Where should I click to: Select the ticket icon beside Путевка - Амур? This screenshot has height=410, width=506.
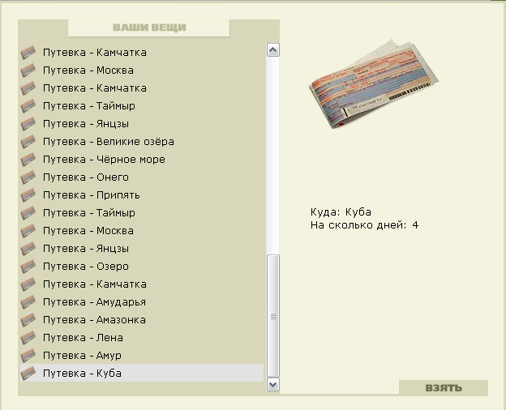(x=28, y=356)
